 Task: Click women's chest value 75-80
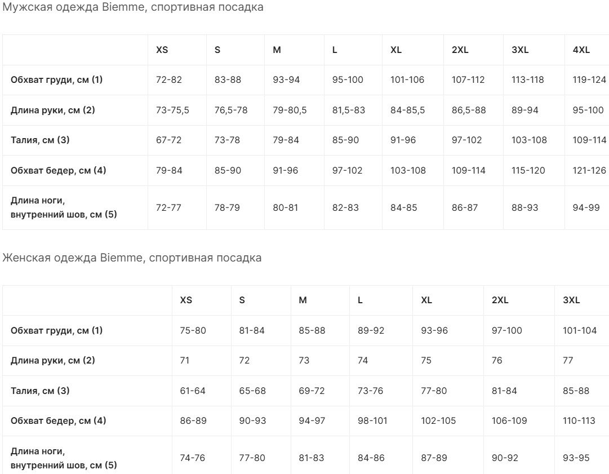tap(193, 330)
